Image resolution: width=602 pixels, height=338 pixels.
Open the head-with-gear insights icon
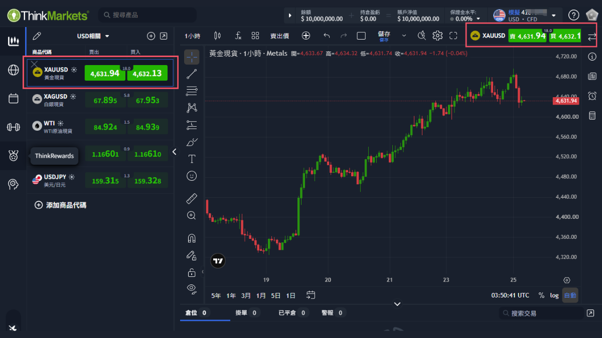pos(14,184)
